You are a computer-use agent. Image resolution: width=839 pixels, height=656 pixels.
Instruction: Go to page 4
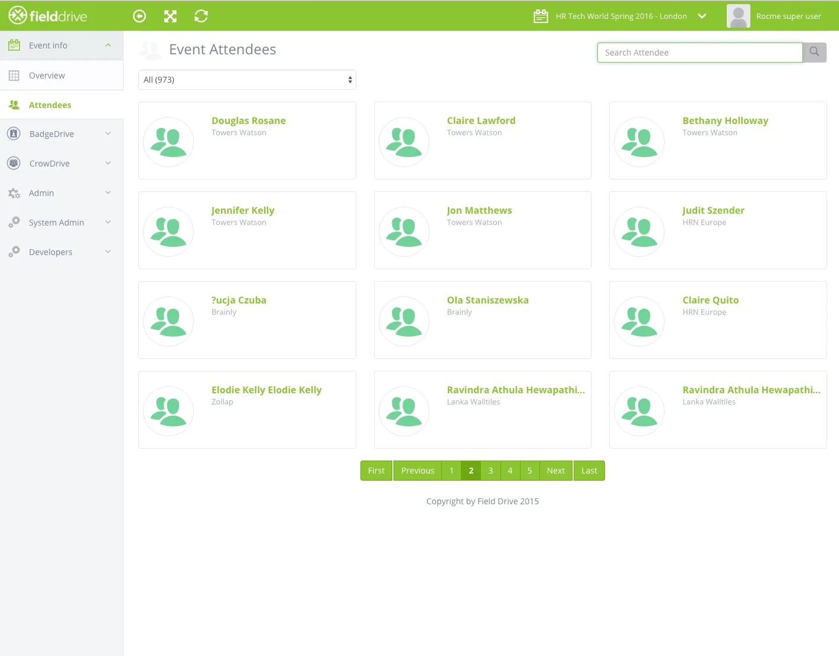(510, 471)
